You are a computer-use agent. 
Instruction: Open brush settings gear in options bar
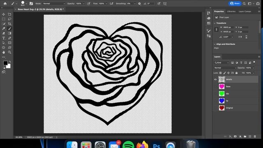(139, 4)
